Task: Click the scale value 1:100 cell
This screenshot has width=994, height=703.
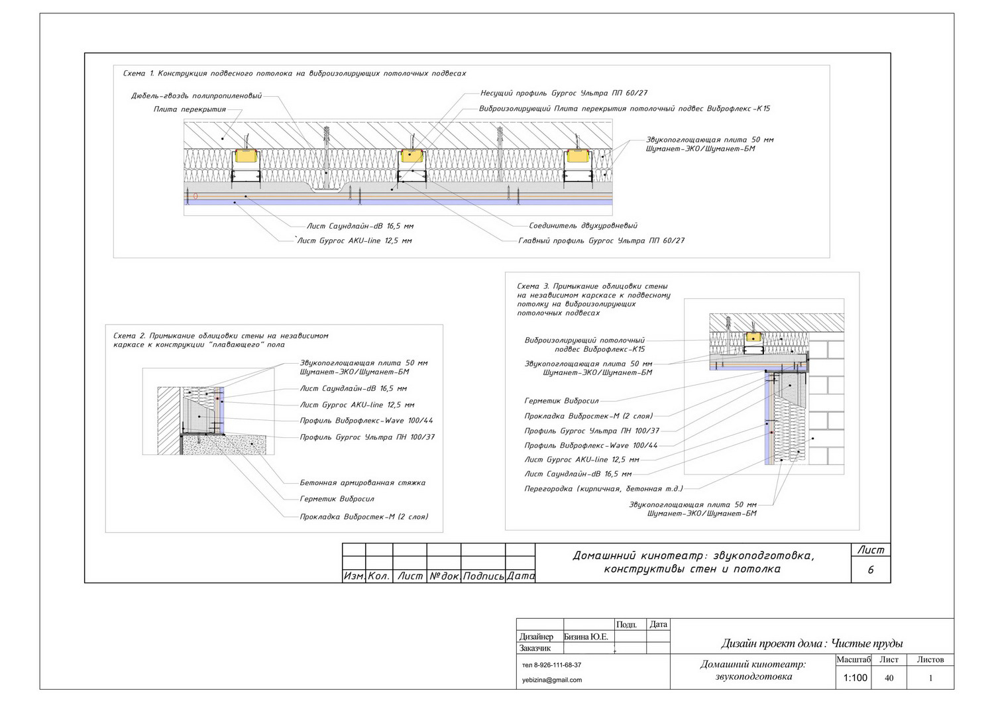Action: click(855, 678)
